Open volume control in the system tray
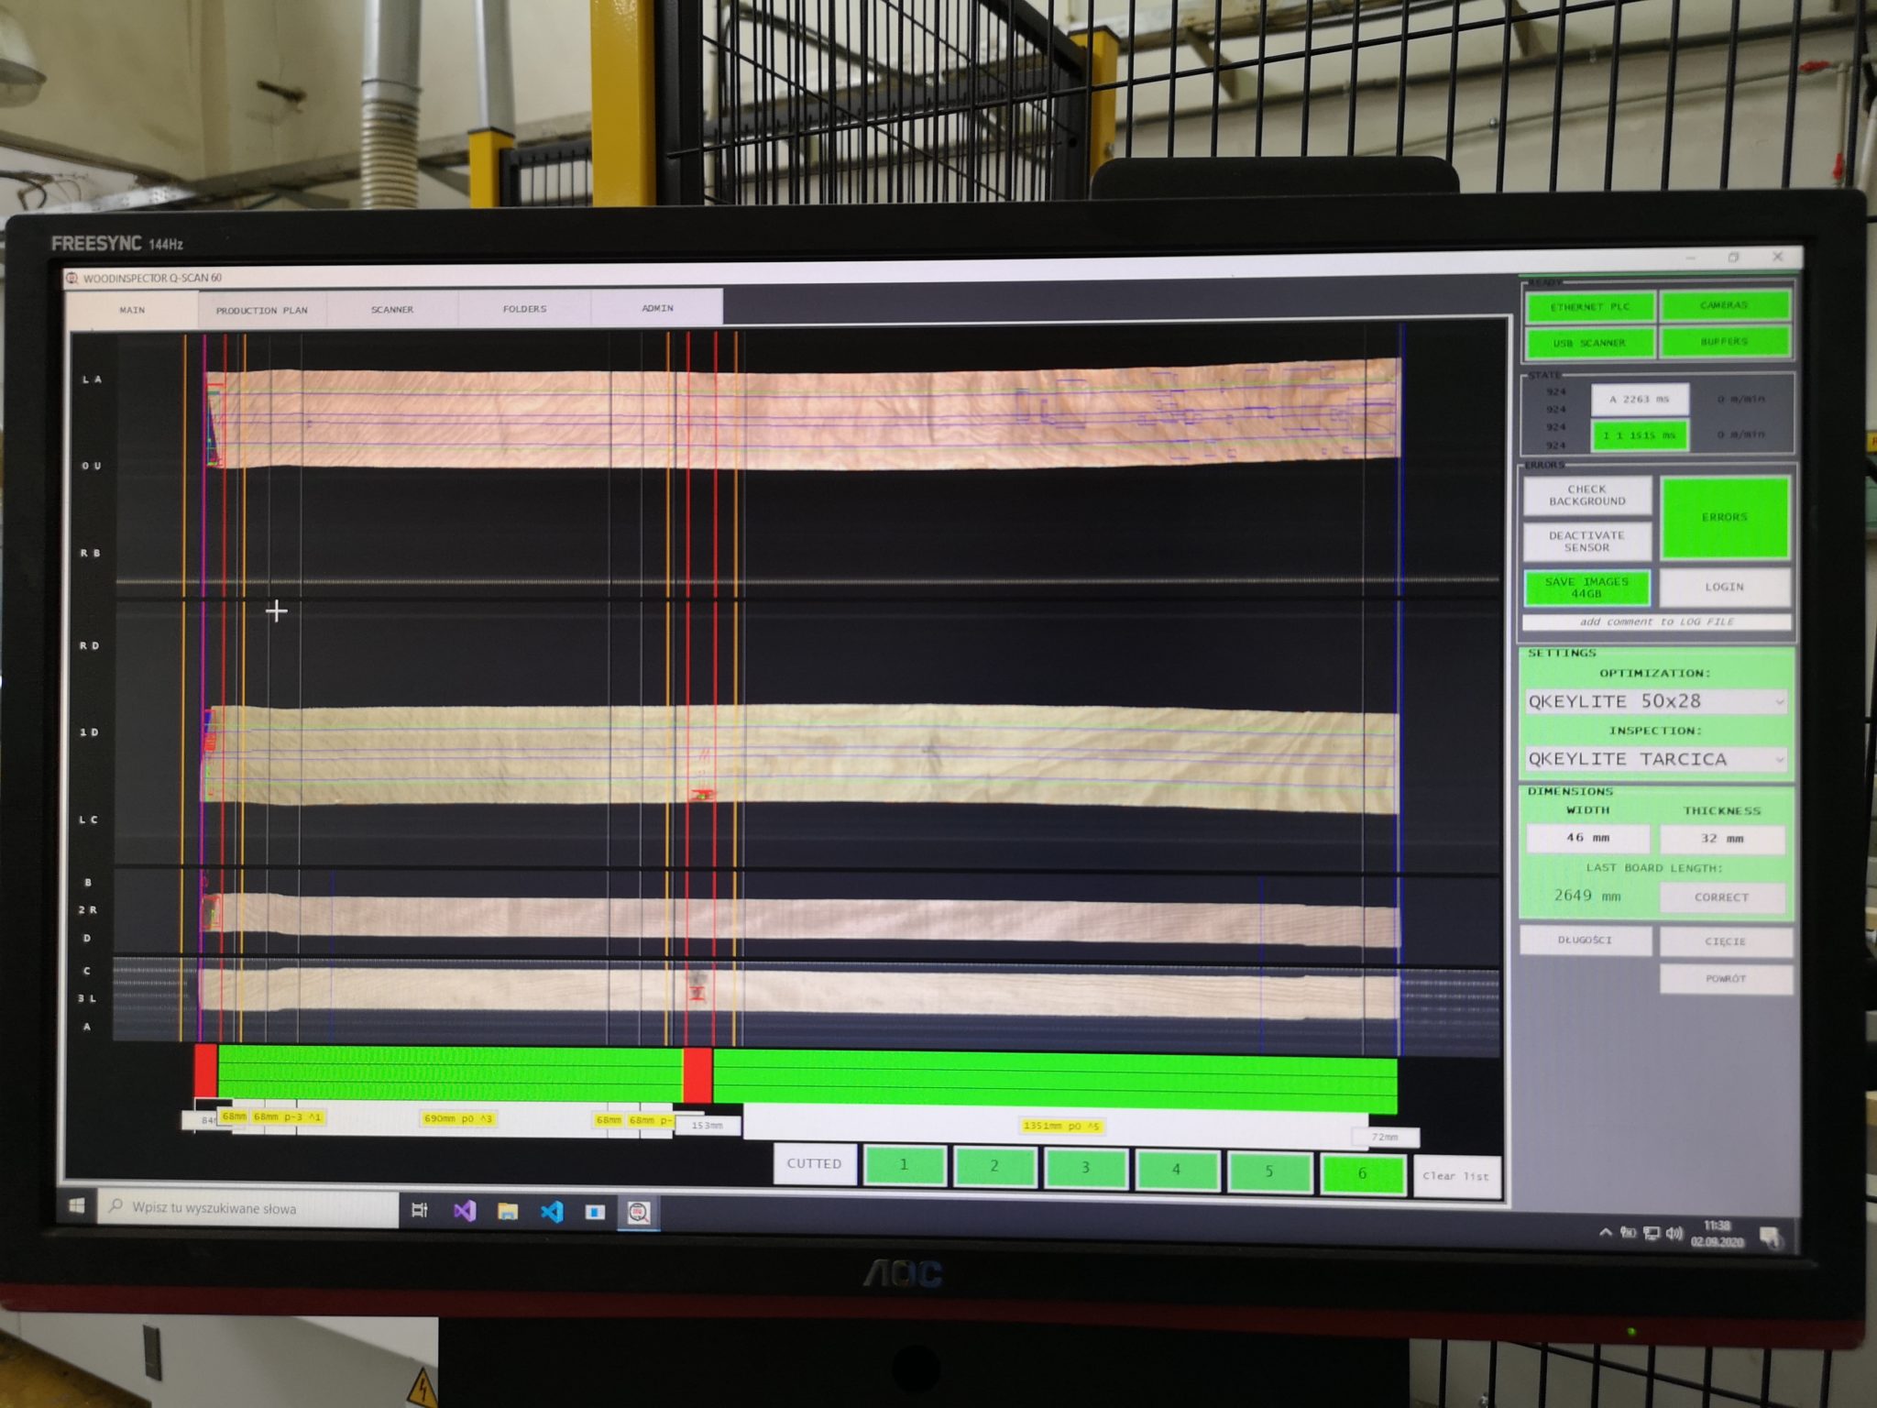The width and height of the screenshot is (1877, 1408). pos(1674,1234)
